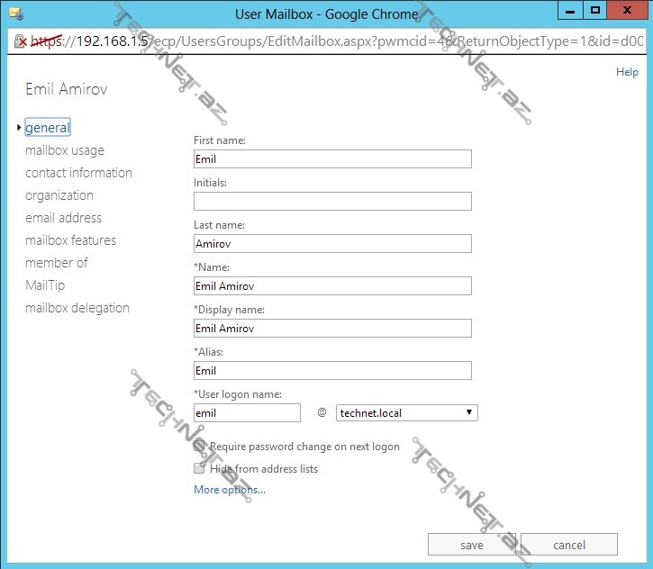The height and width of the screenshot is (569, 653).
Task: Minimize the User Mailbox window
Action: pos(567,11)
